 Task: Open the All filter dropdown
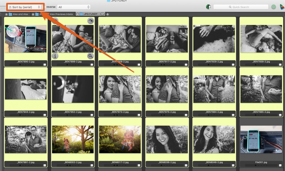pos(73,7)
